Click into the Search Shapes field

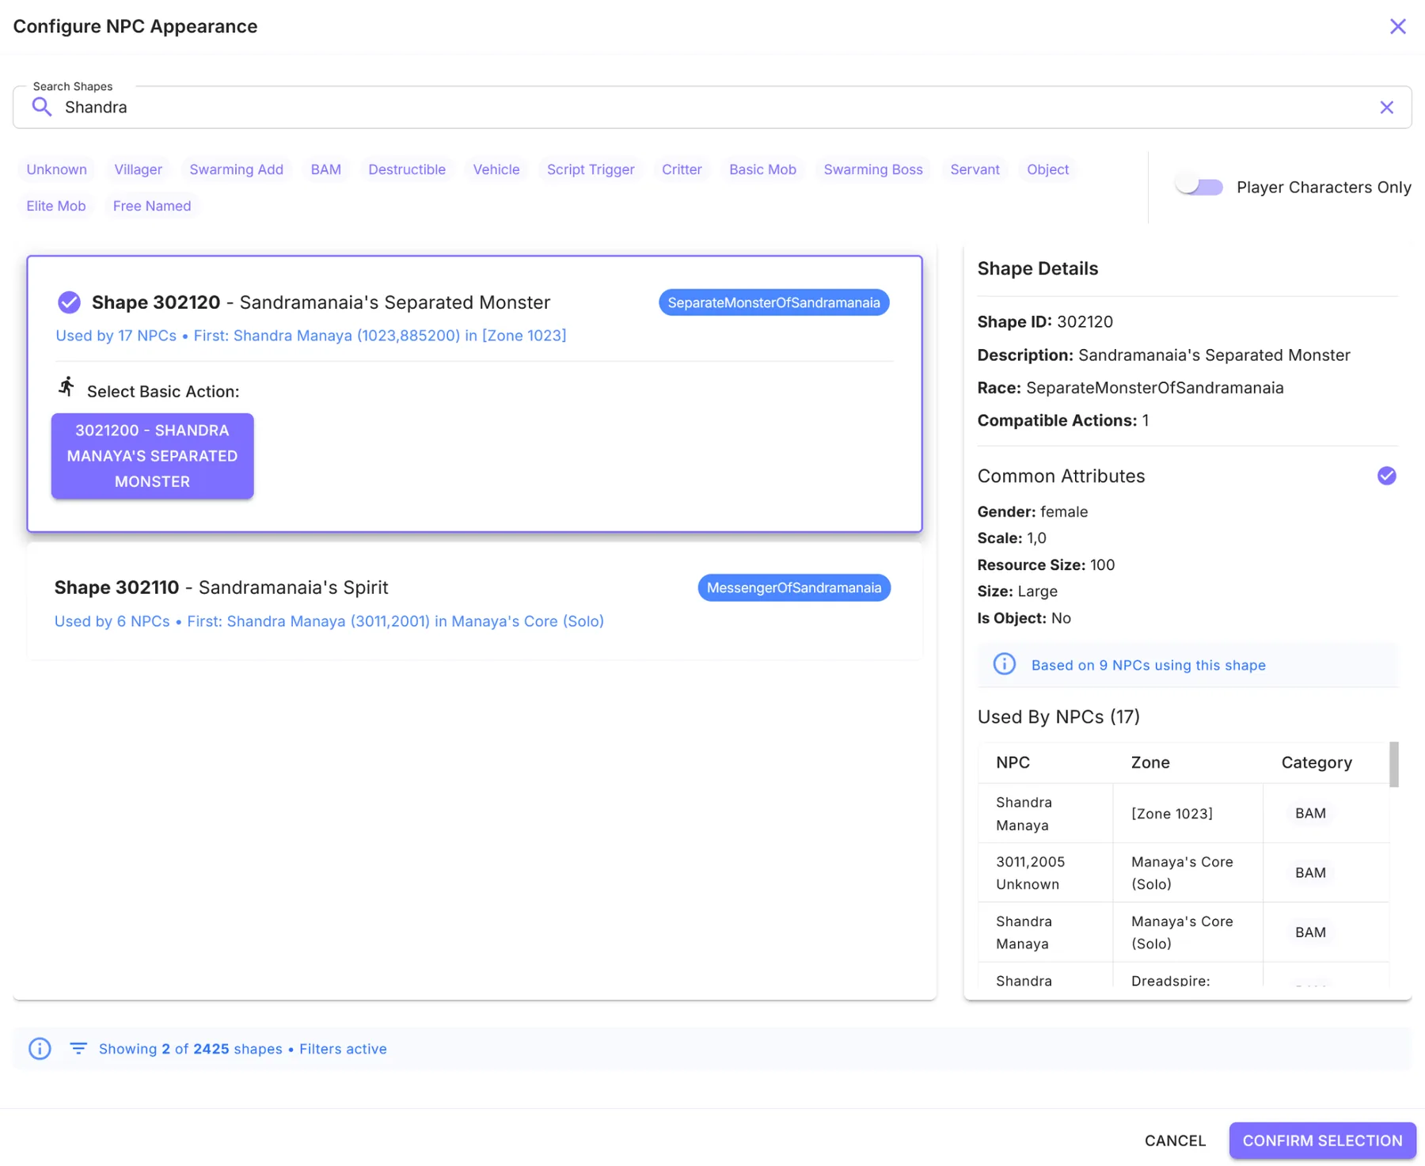[x=712, y=108]
